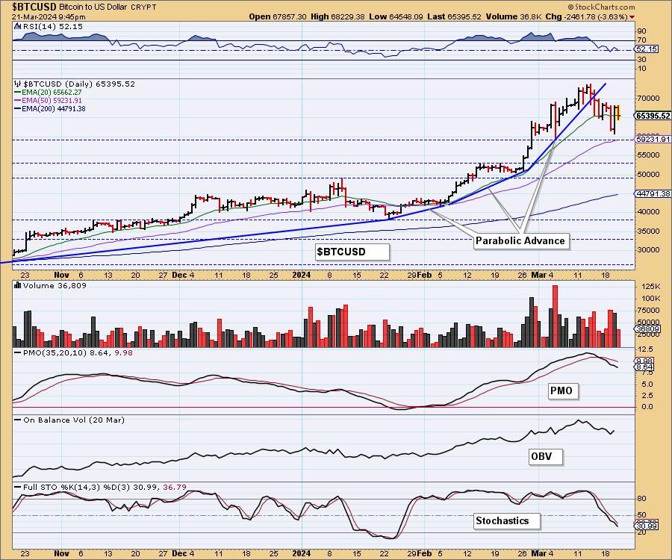This screenshot has width=672, height=560.
Task: Click the StockCharts.com copyright label
Action: click(601, 7)
